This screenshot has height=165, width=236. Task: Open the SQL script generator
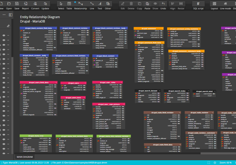click(x=198, y=4)
